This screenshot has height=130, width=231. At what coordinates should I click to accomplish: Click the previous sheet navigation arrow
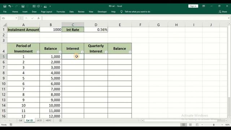coord(5,120)
